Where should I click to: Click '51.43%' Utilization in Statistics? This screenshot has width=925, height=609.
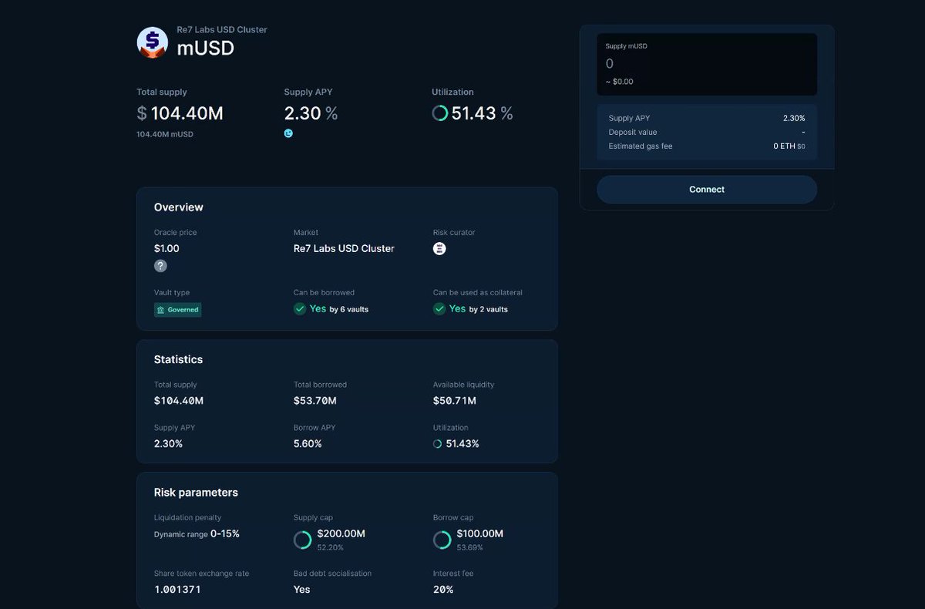click(x=462, y=444)
